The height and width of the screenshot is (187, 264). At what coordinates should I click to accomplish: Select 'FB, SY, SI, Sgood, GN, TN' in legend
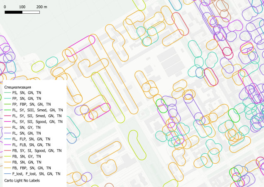click(37, 150)
